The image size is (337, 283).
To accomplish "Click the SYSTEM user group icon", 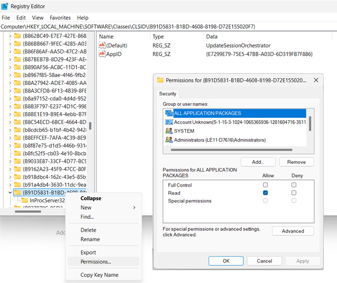I will 169,131.
